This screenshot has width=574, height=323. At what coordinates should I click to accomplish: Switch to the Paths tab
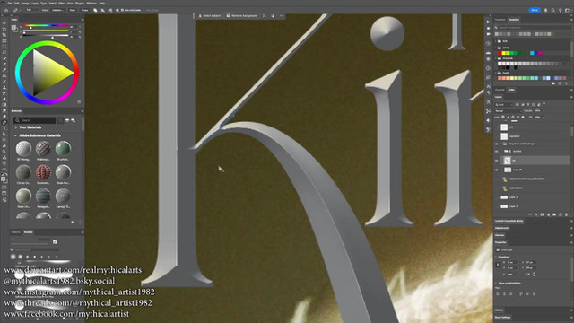click(x=511, y=90)
